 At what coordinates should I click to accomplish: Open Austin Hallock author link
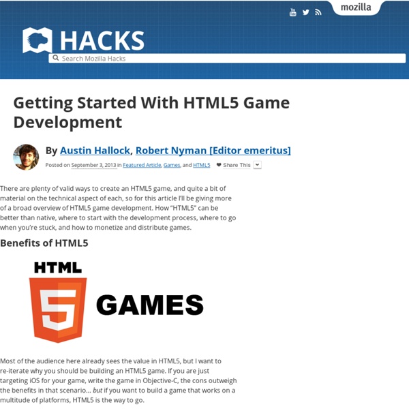(95, 151)
